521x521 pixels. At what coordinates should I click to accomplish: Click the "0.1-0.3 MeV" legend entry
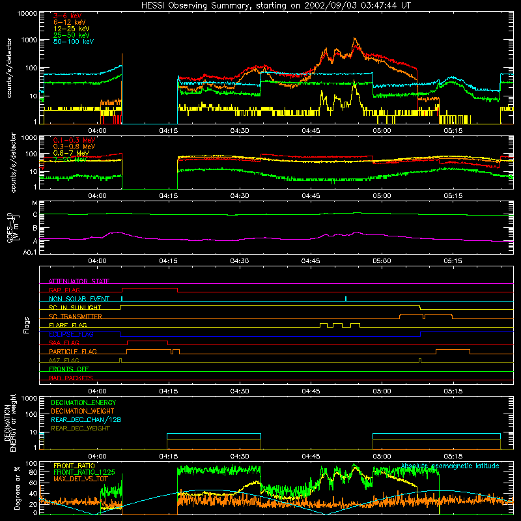pyautogui.click(x=74, y=140)
